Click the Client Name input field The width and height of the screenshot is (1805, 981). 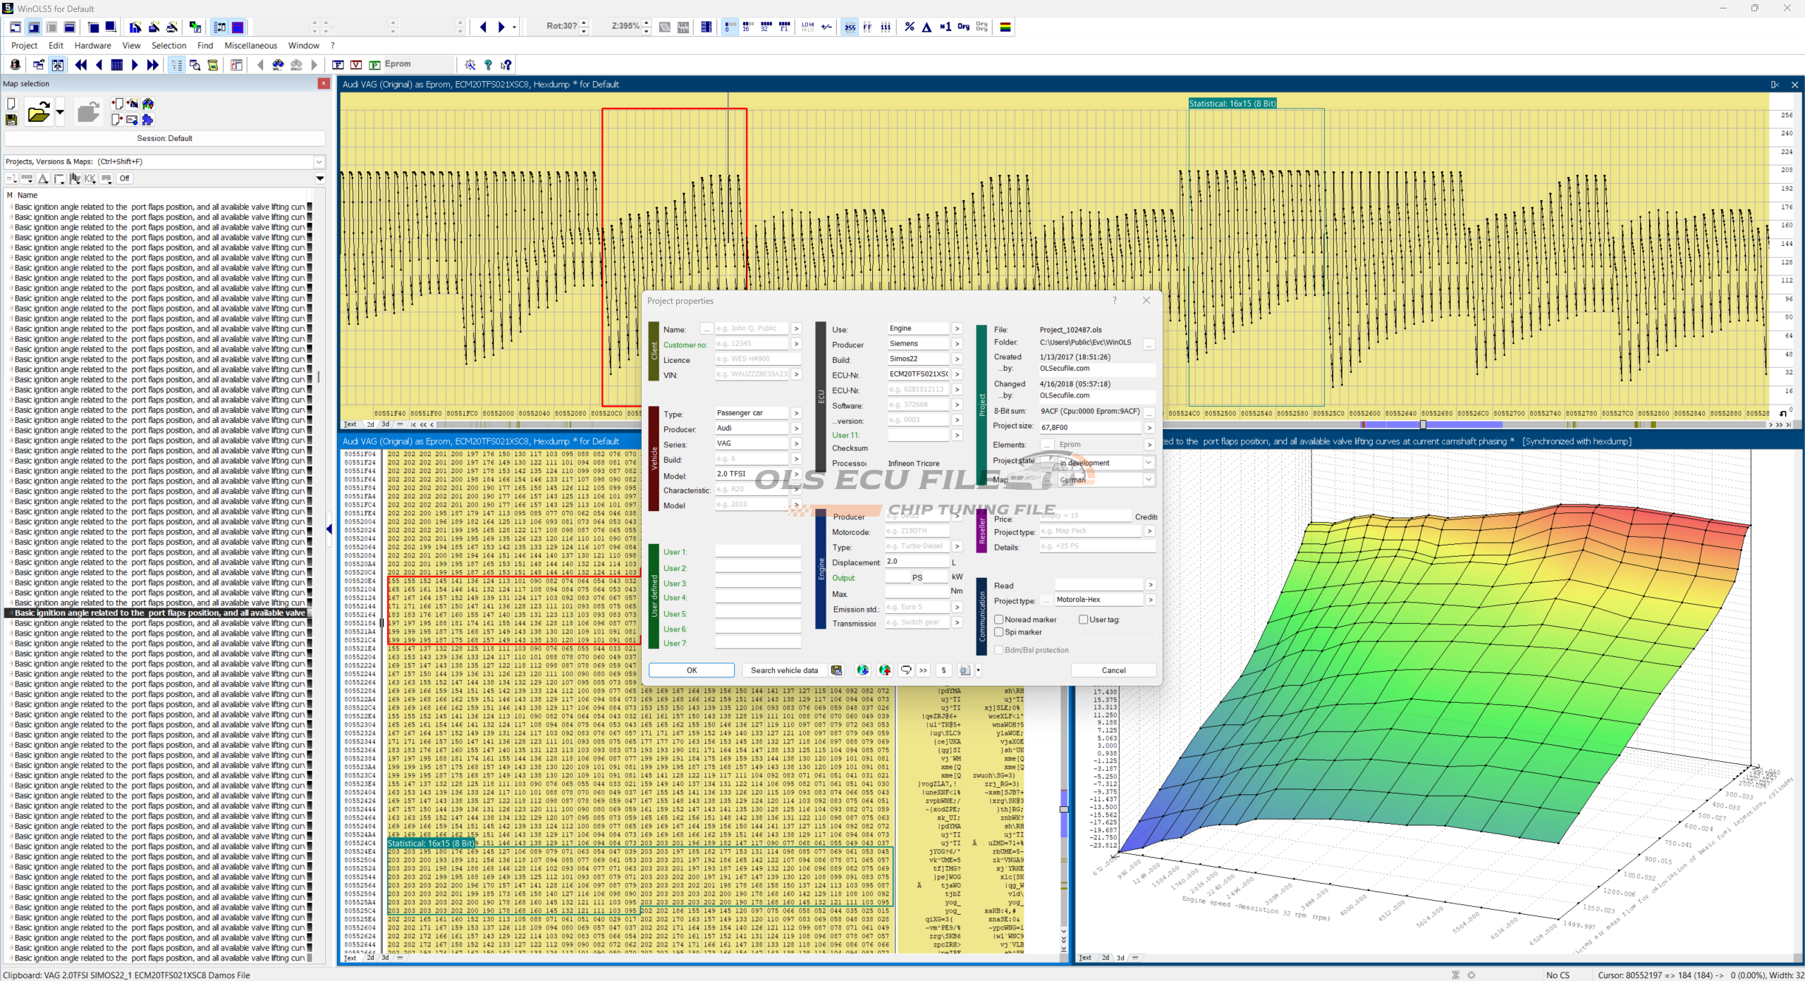coord(751,328)
